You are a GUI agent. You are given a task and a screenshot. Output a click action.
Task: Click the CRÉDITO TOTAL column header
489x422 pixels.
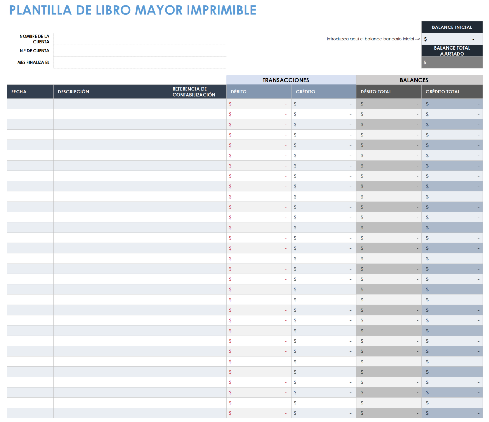[x=452, y=92]
